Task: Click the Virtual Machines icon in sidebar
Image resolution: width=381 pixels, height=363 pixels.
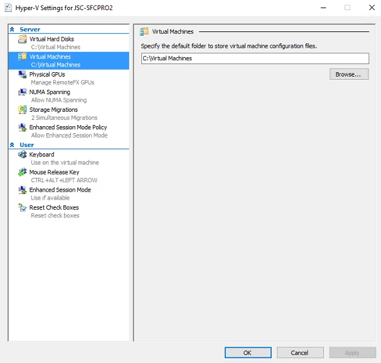Action: [x=23, y=57]
